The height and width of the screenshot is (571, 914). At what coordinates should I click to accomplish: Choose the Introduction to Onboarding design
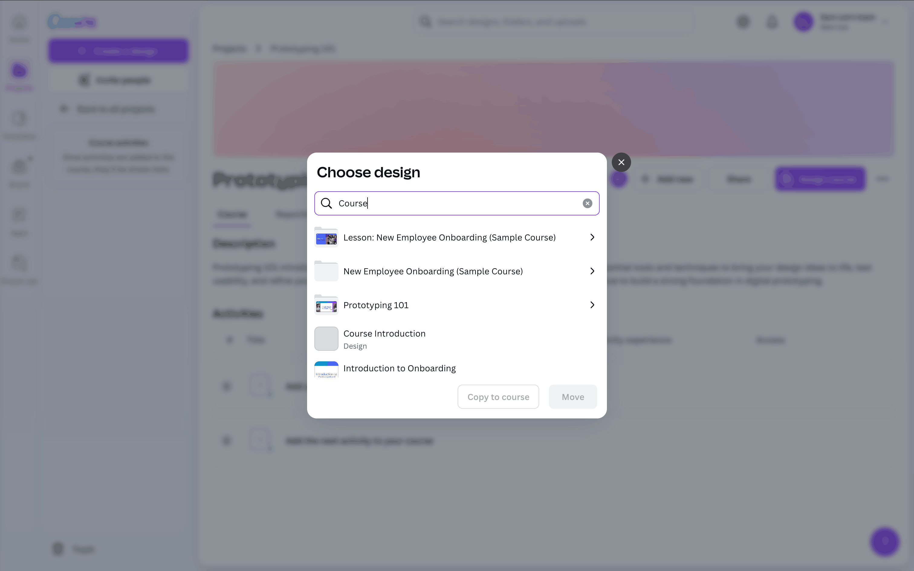(399, 369)
